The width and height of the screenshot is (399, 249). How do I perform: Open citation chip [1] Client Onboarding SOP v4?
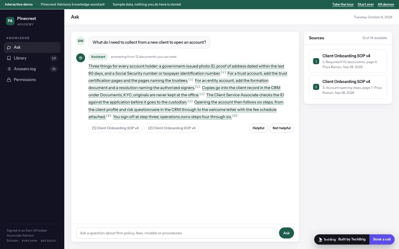point(115,128)
